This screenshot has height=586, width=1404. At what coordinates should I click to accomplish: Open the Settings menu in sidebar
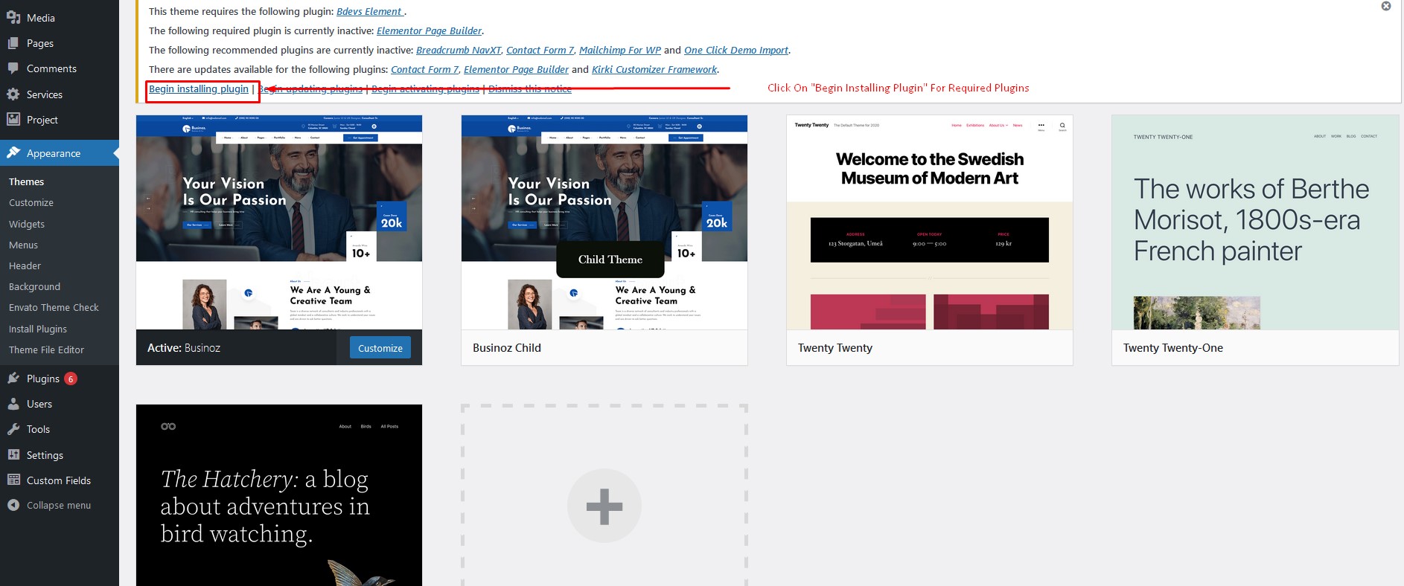[45, 455]
